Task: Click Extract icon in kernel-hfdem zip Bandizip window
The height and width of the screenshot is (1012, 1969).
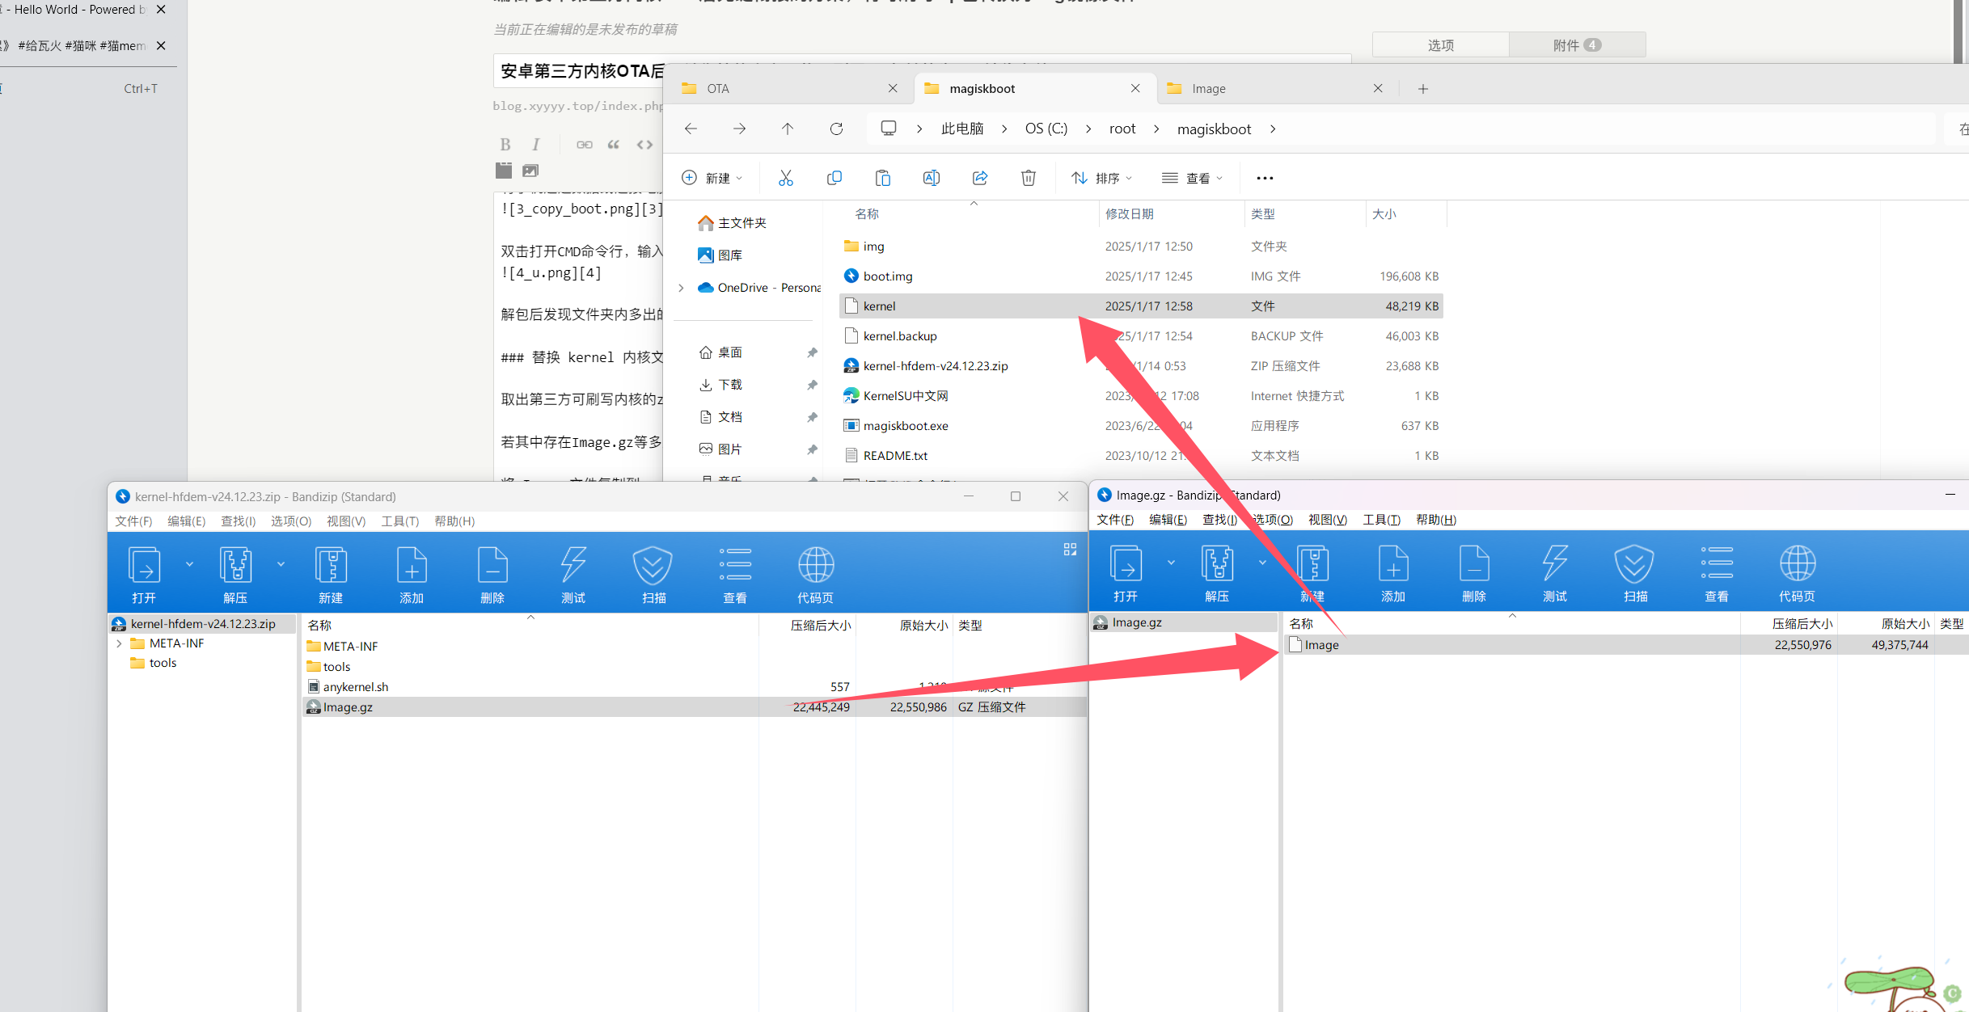Action: coord(235,565)
